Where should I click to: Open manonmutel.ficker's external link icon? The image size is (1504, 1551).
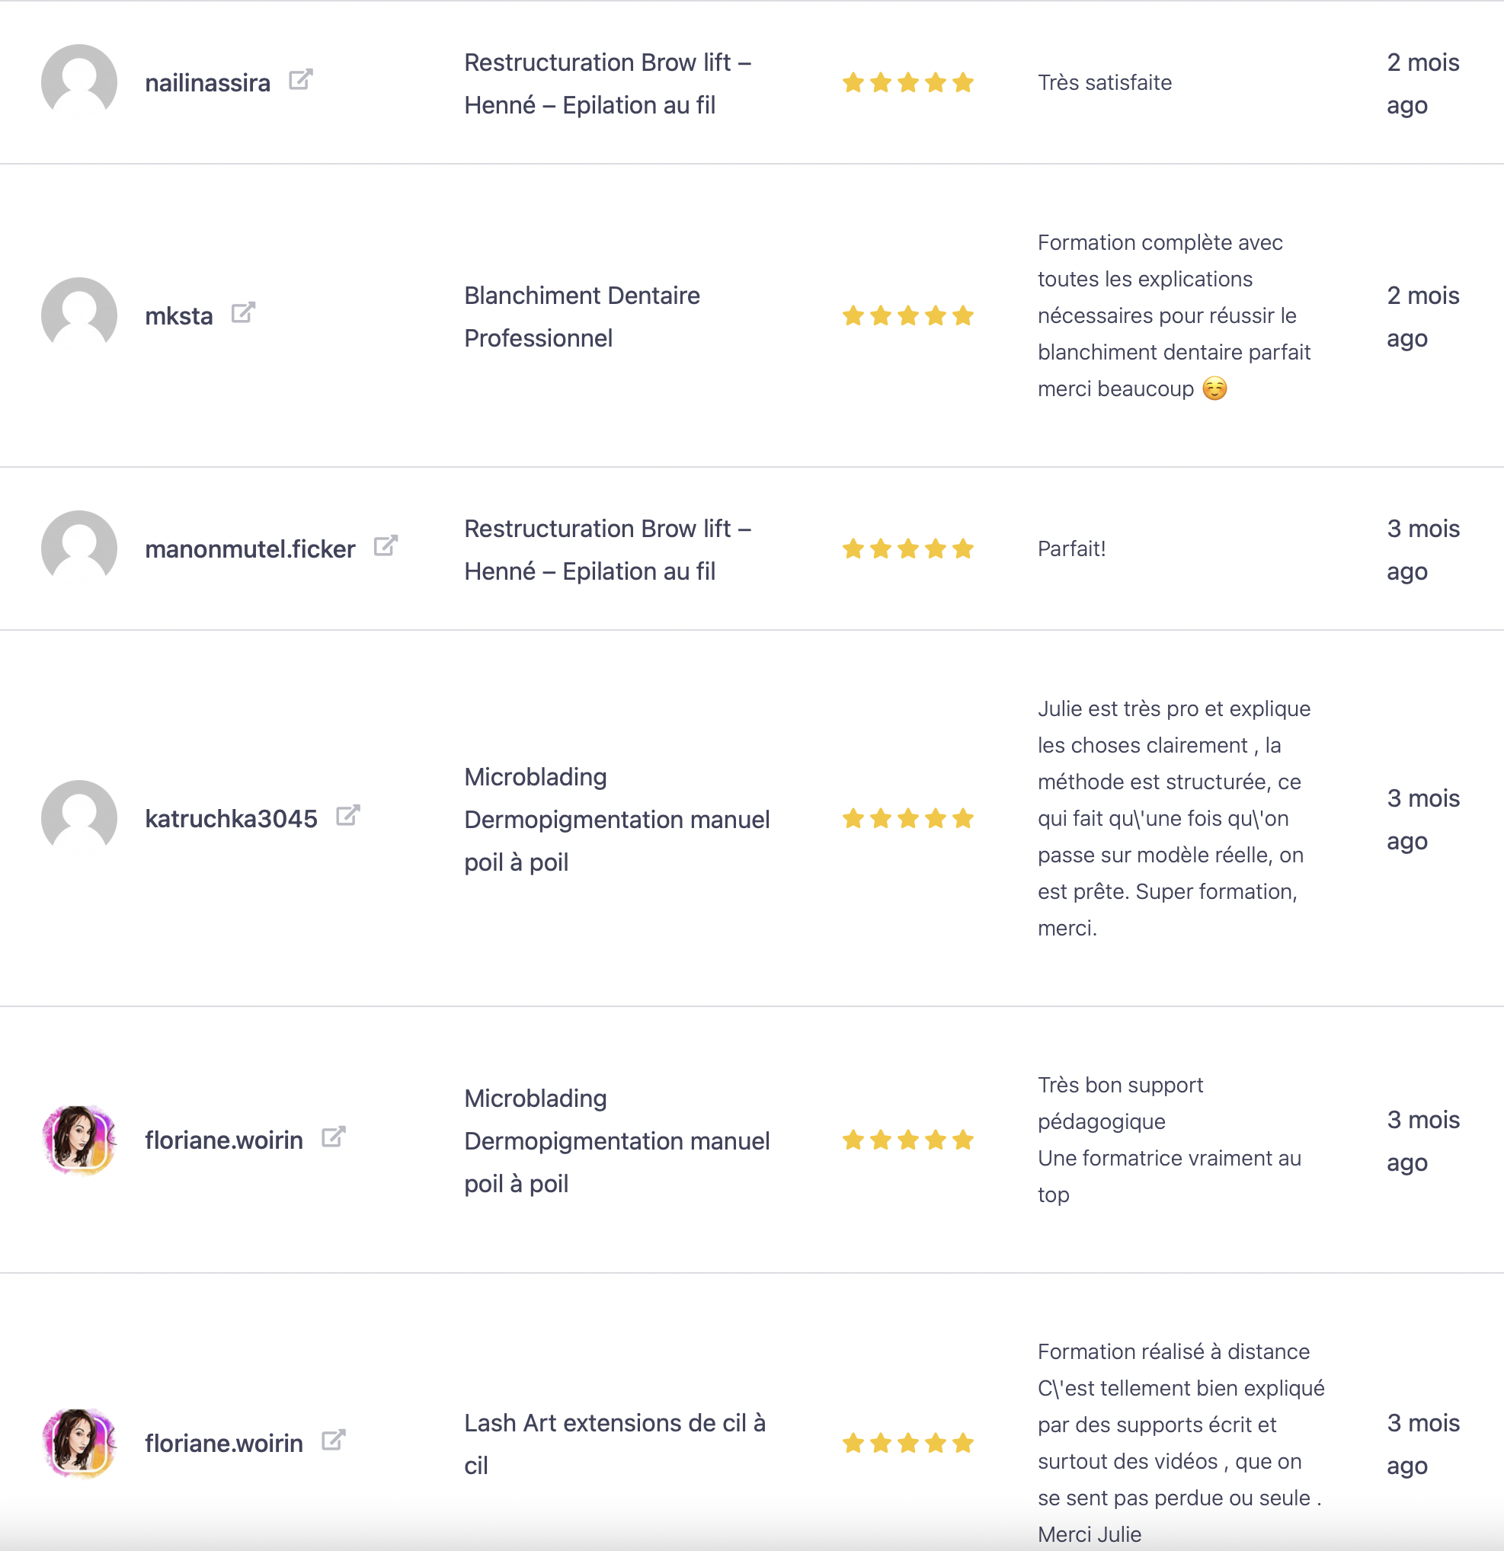[x=386, y=546]
